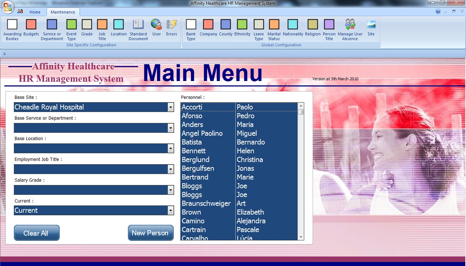466x266 pixels.
Task: Open the Location ribbon item
Action: [x=119, y=28]
